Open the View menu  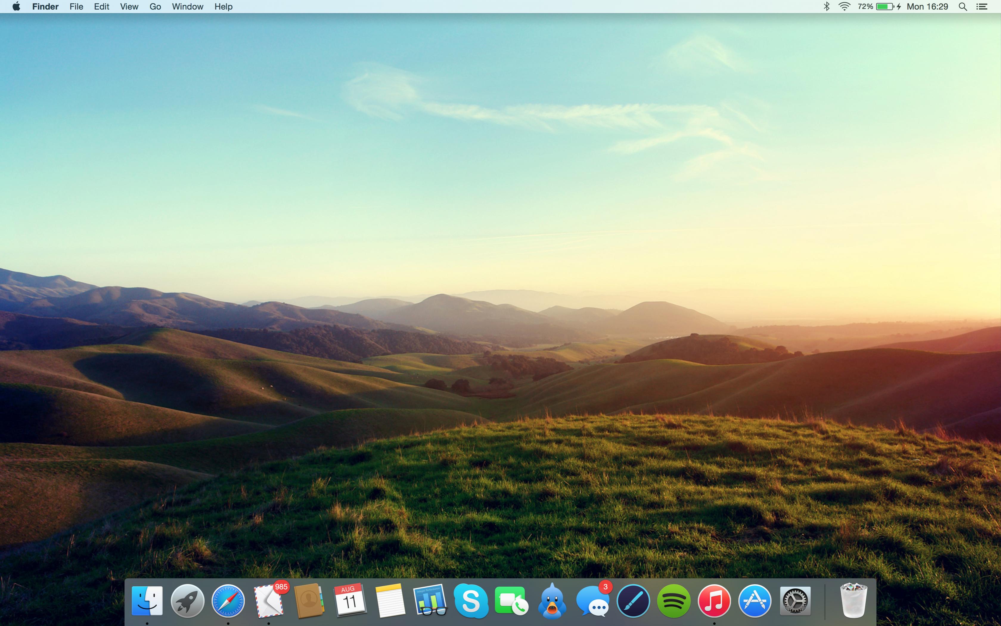click(x=129, y=7)
